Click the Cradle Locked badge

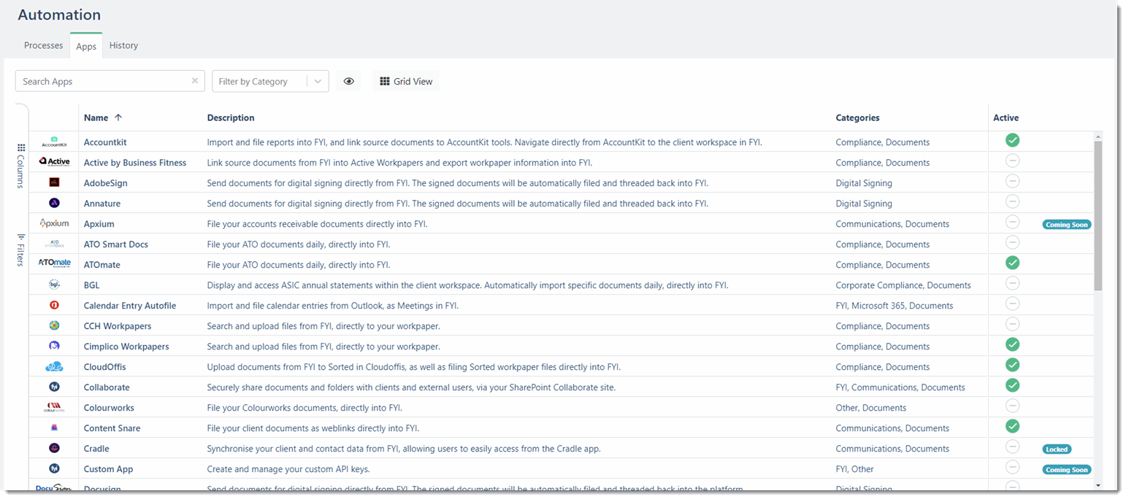(x=1057, y=449)
